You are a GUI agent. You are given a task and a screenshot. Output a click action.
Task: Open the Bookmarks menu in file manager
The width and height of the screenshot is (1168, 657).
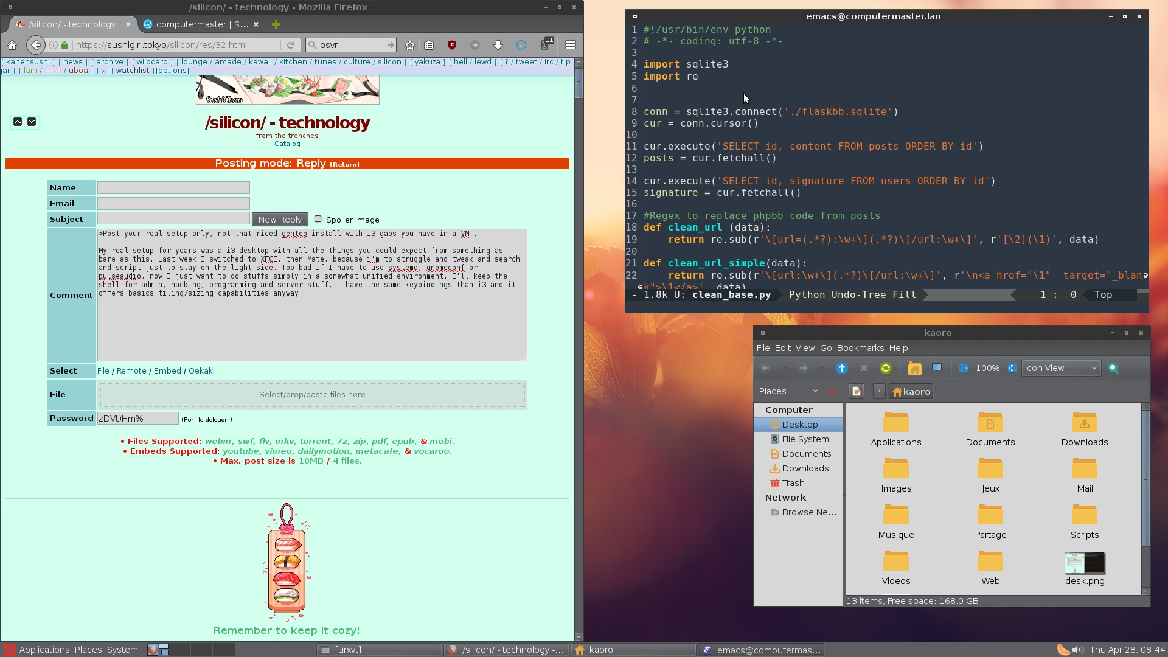click(860, 348)
